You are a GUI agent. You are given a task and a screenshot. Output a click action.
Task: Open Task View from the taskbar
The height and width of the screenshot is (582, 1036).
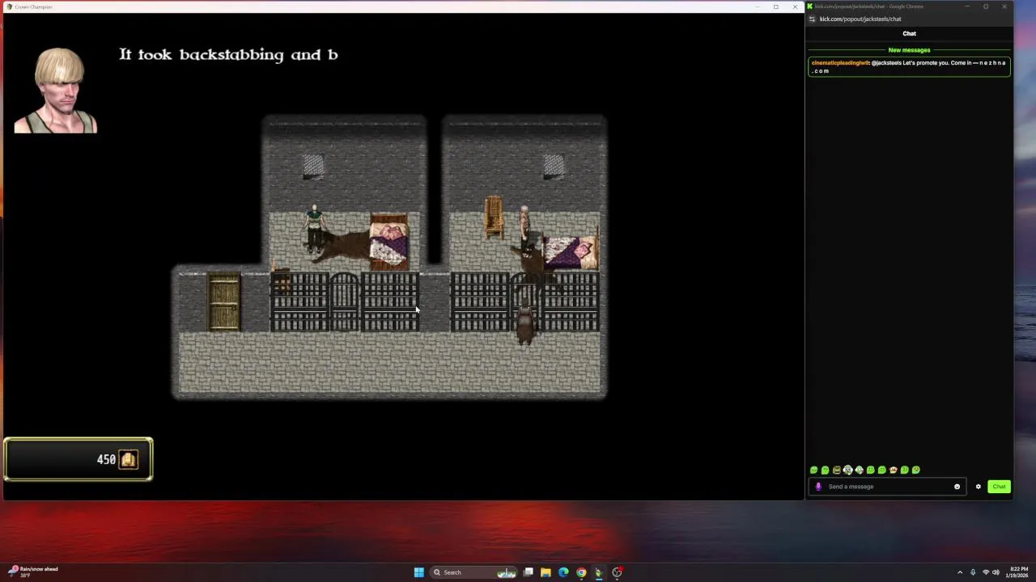(x=529, y=572)
